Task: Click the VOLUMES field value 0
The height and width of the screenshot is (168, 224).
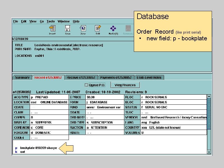Action: coord(174,133)
